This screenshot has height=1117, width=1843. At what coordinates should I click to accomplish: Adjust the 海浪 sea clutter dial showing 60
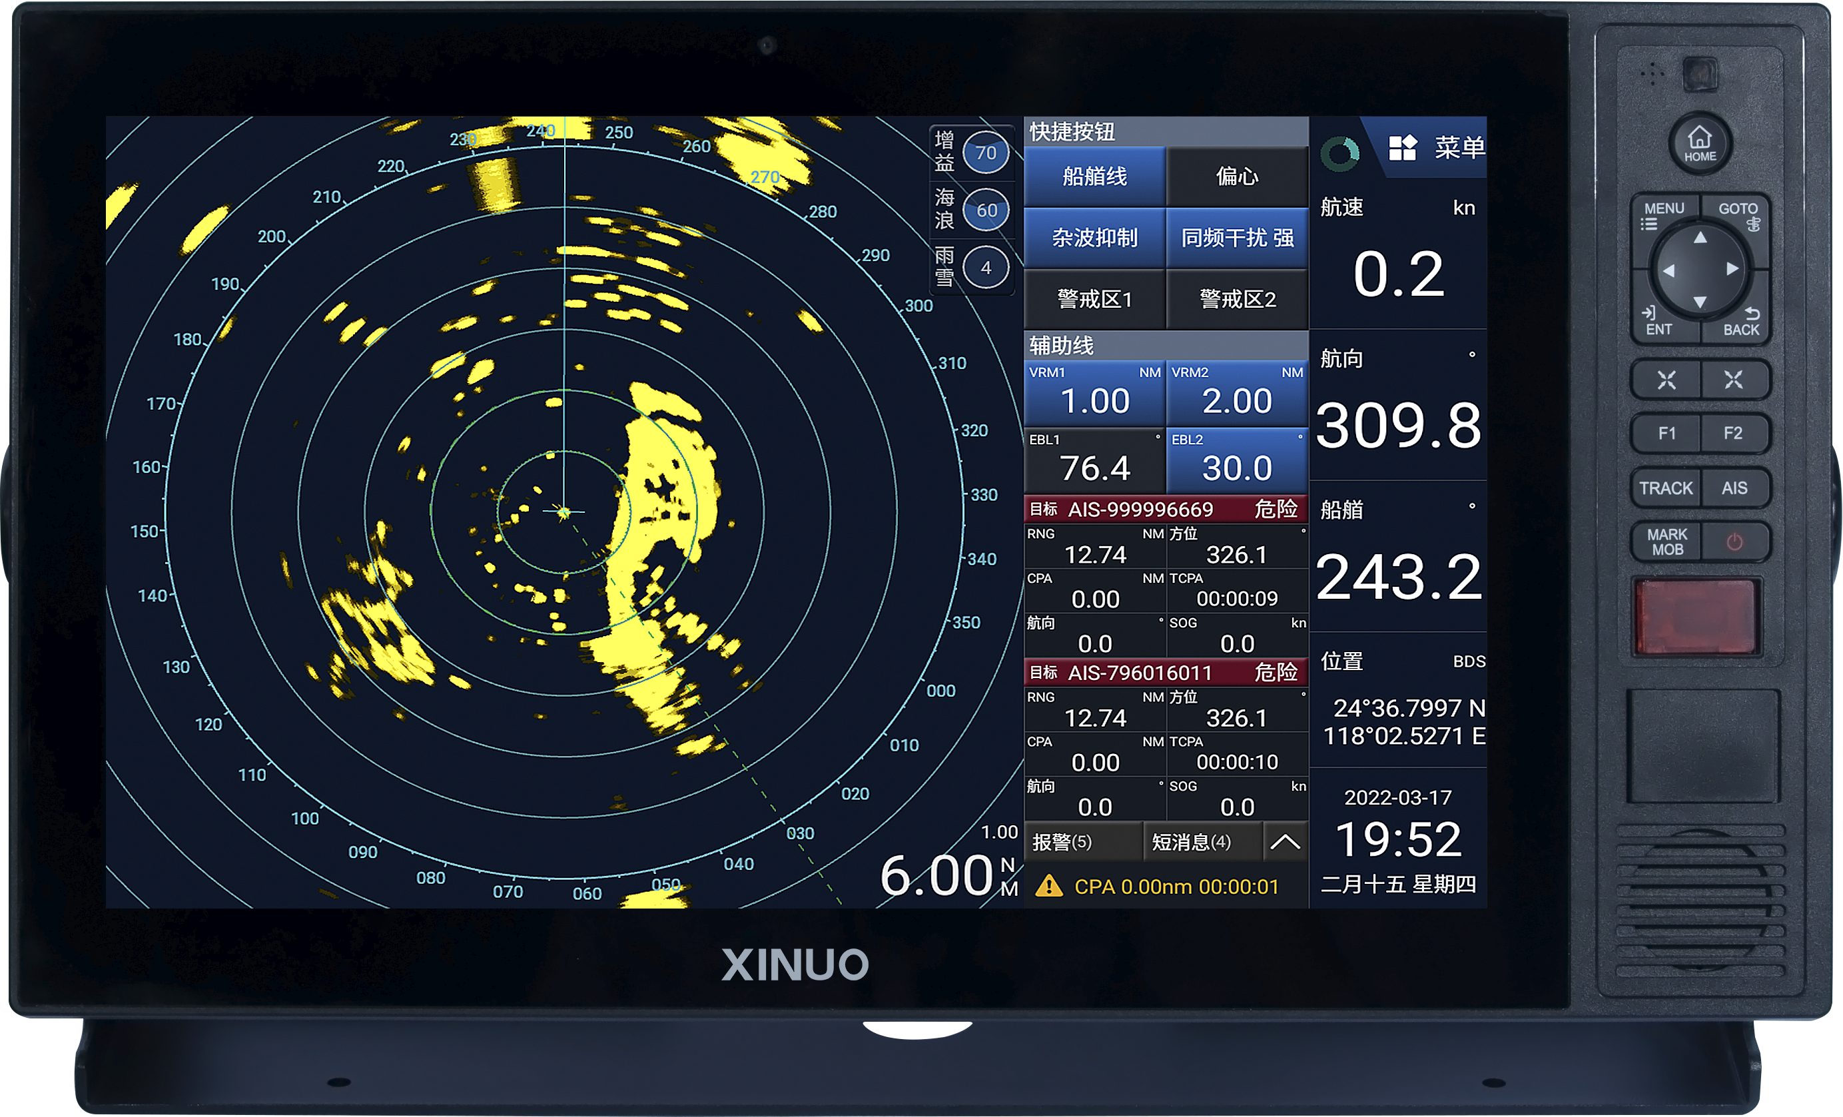986,210
